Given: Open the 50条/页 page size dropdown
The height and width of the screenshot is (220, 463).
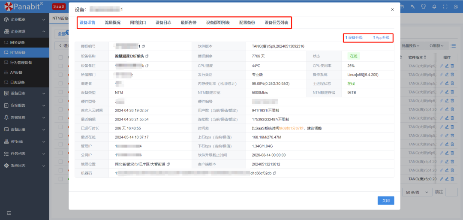Looking at the screenshot, I should point(417,192).
